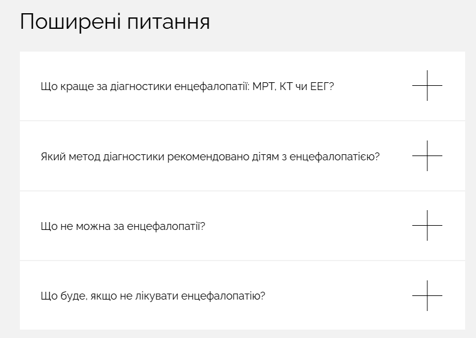Image resolution: width=476 pixels, height=338 pixels.
Task: Show answer for 'Що буде, якщо не лікувати енцефалопатію?'
Action: point(153,296)
